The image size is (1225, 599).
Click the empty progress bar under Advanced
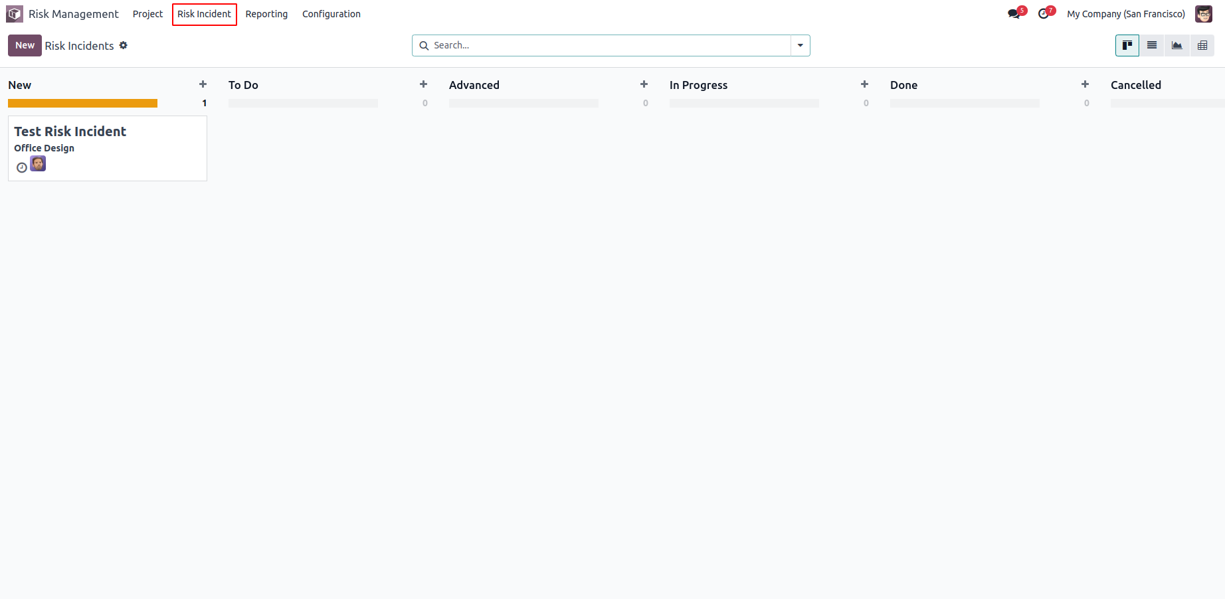523,103
